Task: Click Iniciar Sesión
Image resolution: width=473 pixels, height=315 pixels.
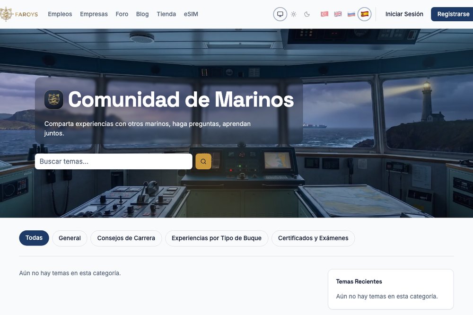Action: [x=404, y=14]
